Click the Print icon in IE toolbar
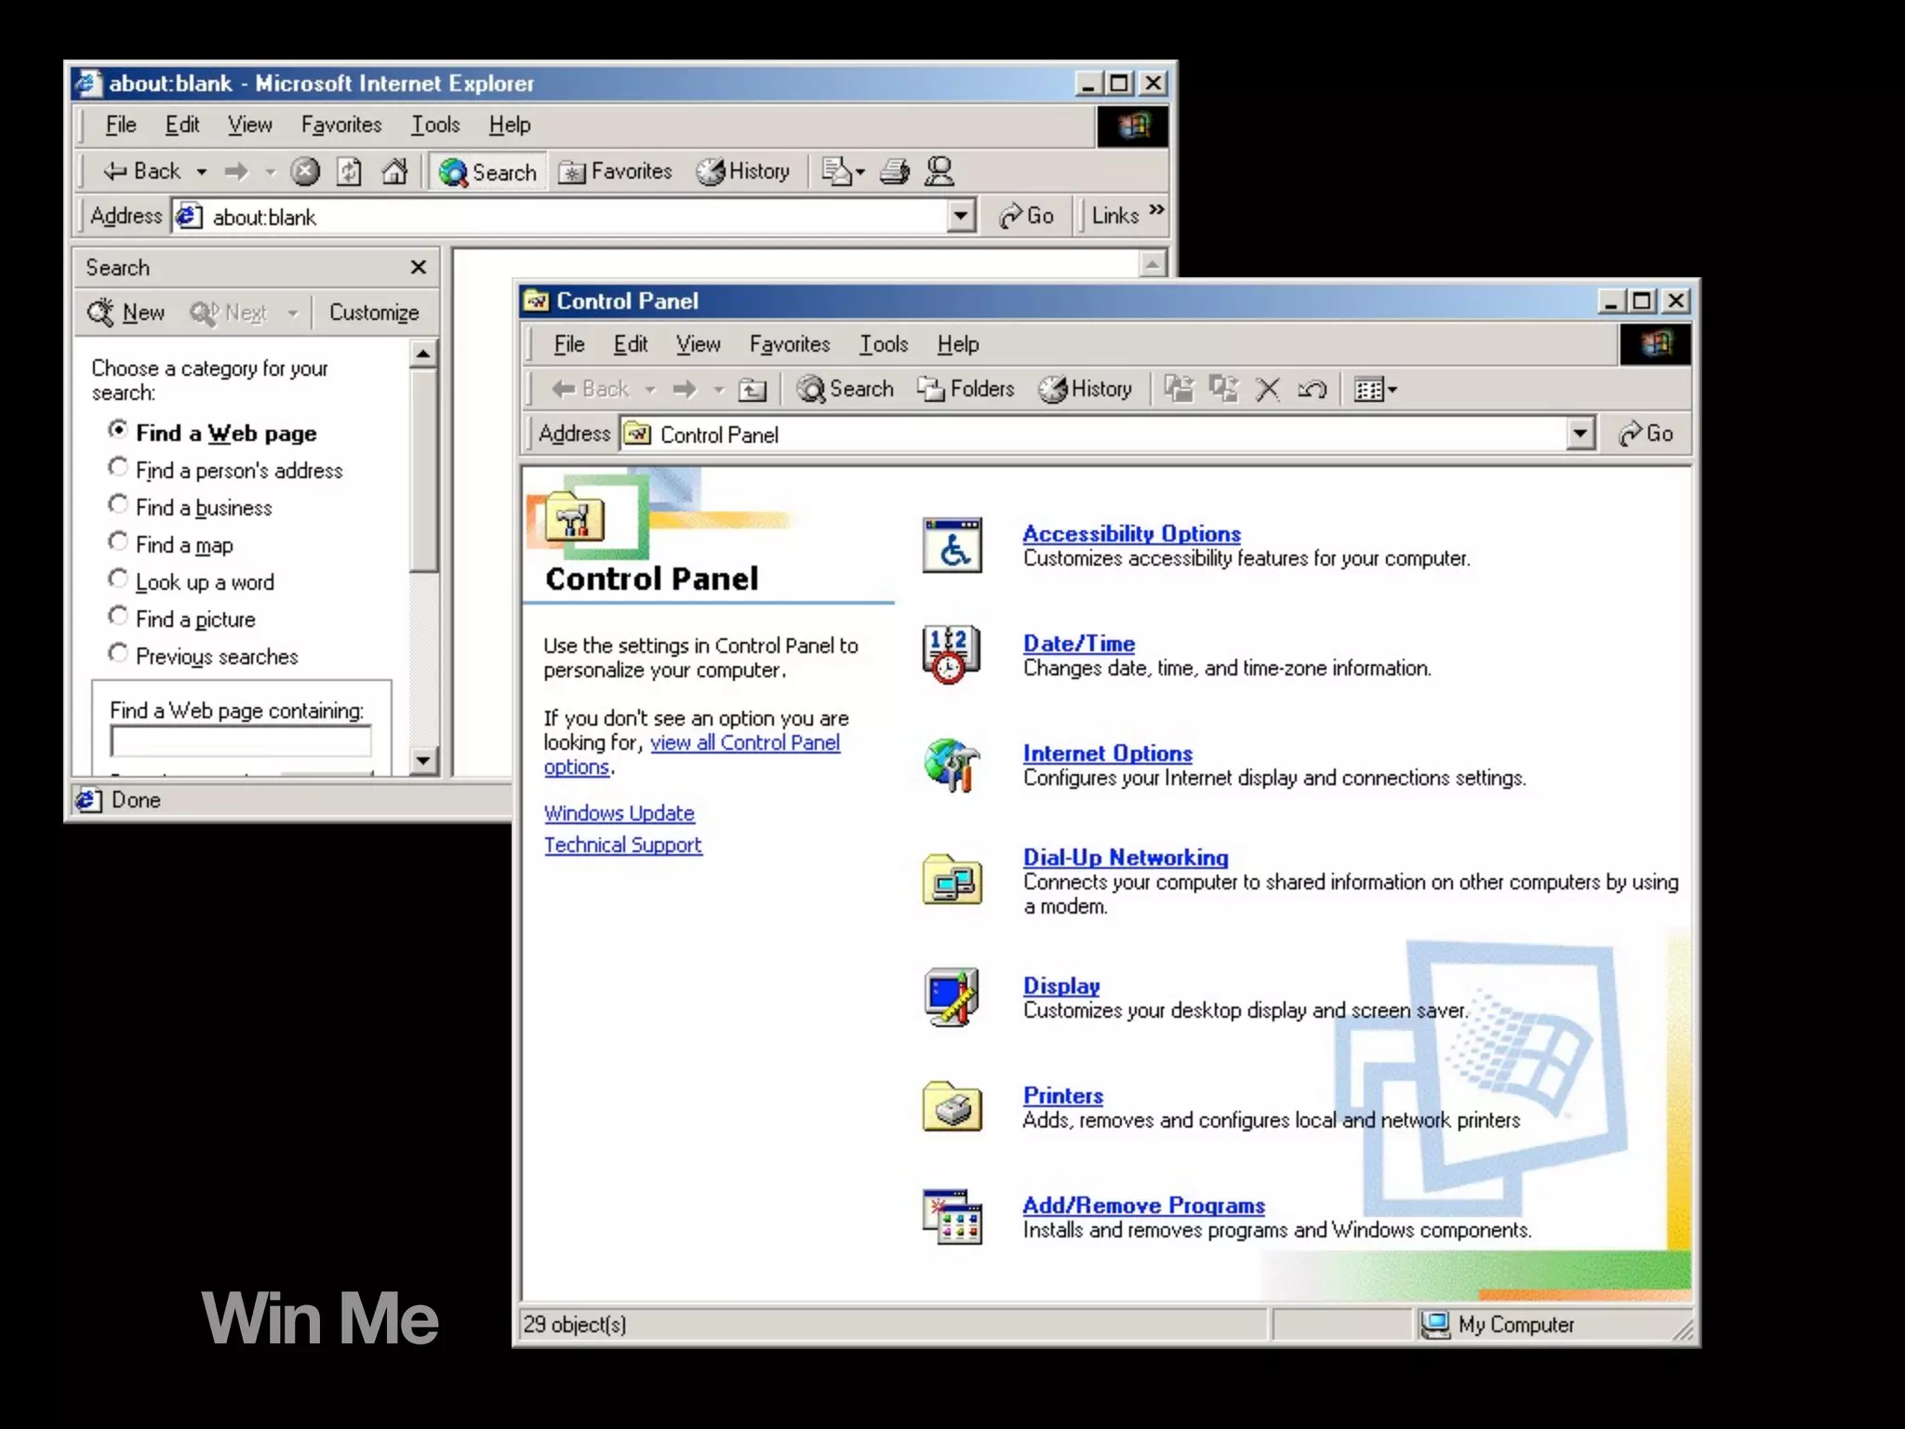 click(x=894, y=171)
